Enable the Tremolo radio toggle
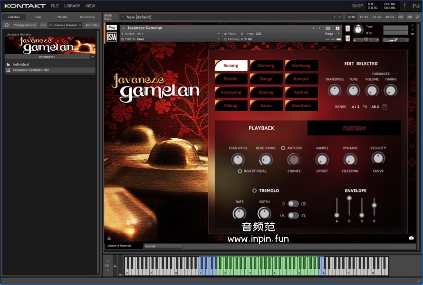423x285 pixels. (x=254, y=190)
